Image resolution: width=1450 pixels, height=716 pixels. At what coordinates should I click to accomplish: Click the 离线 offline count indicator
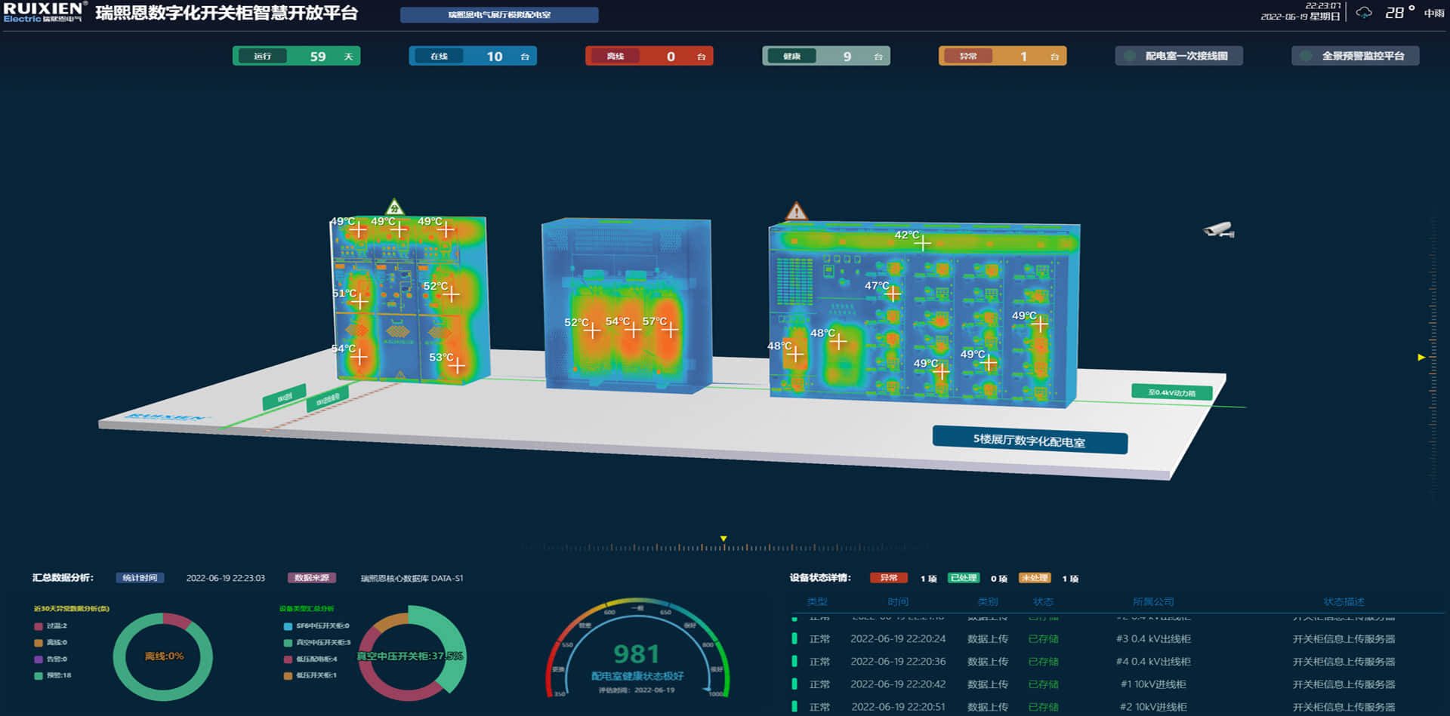649,56
